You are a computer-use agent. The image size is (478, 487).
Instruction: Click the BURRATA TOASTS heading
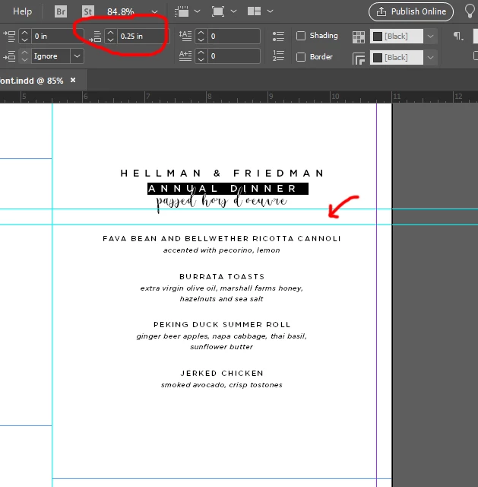222,276
